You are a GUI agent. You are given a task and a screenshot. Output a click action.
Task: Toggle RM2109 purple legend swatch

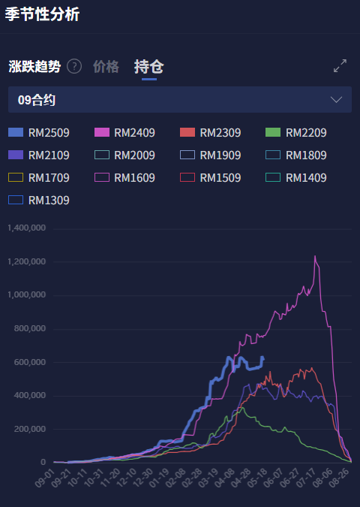(x=16, y=155)
